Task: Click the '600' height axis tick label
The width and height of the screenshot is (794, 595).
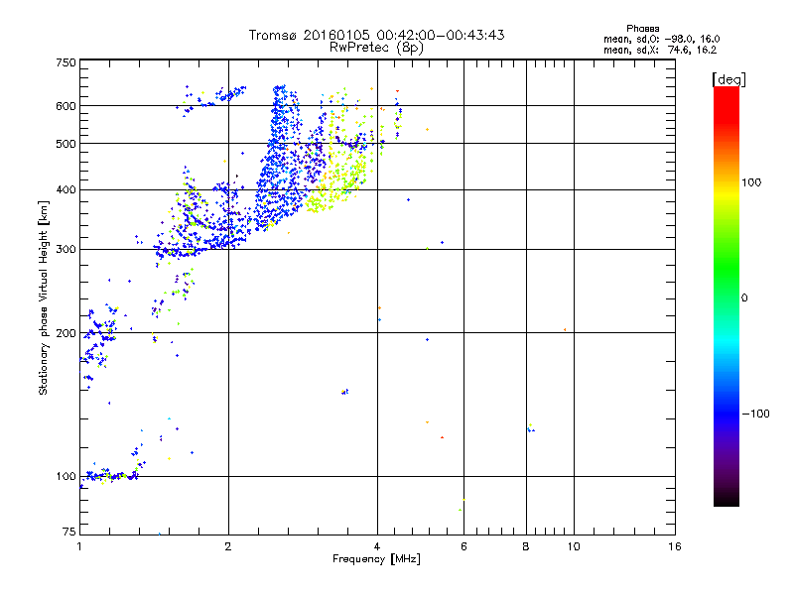Action: tap(66, 106)
